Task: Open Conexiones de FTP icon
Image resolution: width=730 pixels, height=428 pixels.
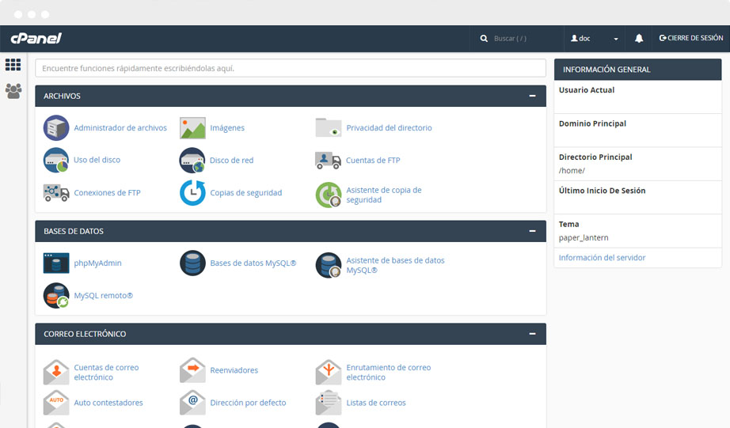Action: click(56, 192)
